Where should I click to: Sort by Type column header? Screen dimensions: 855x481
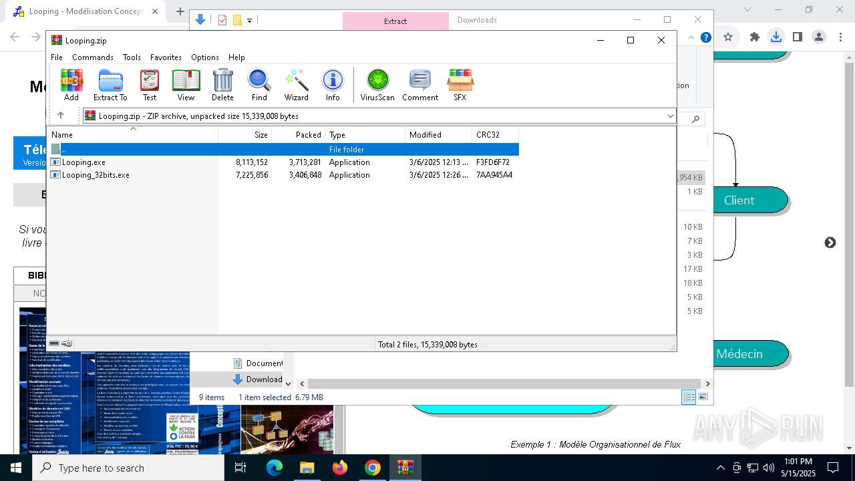coord(365,135)
